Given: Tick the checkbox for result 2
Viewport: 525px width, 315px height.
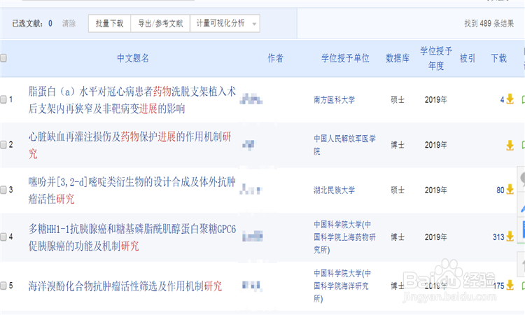Looking at the screenshot, I should pos(3,145).
